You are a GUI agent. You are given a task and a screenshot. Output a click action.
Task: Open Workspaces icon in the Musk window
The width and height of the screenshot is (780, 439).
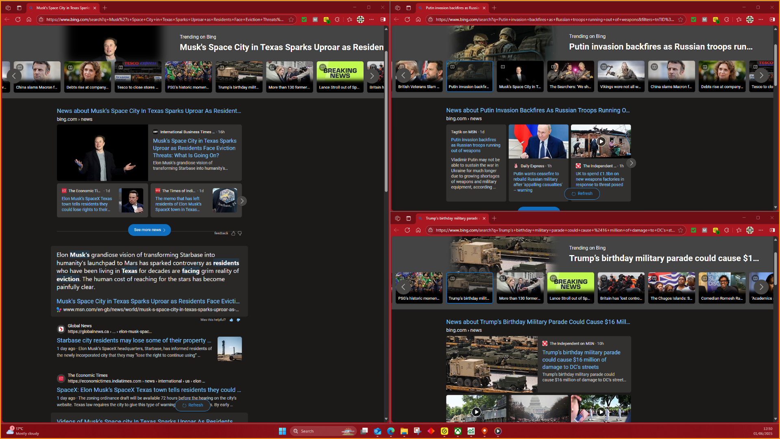[8, 8]
